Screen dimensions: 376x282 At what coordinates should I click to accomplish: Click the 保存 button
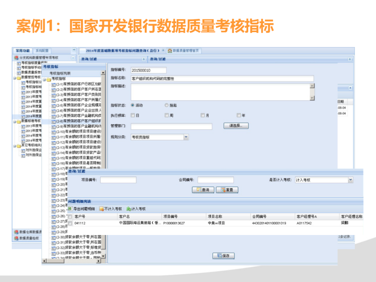[x=224, y=256]
